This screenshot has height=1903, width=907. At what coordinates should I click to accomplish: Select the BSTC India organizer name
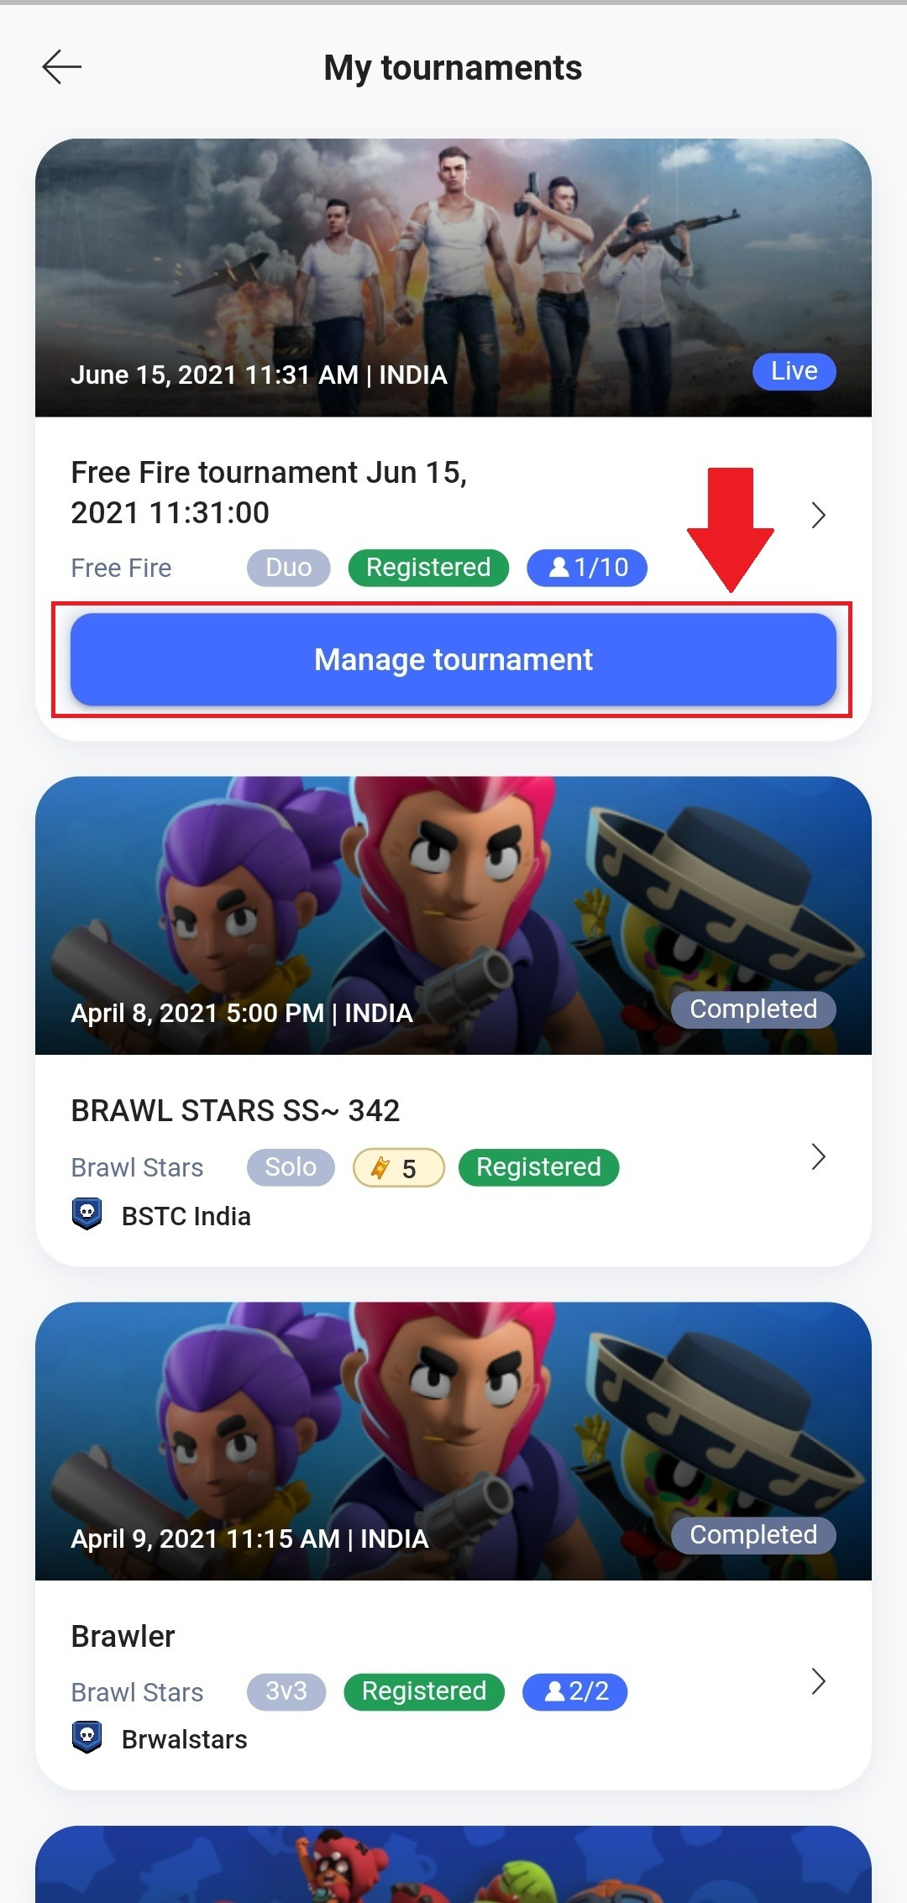coord(186,1216)
